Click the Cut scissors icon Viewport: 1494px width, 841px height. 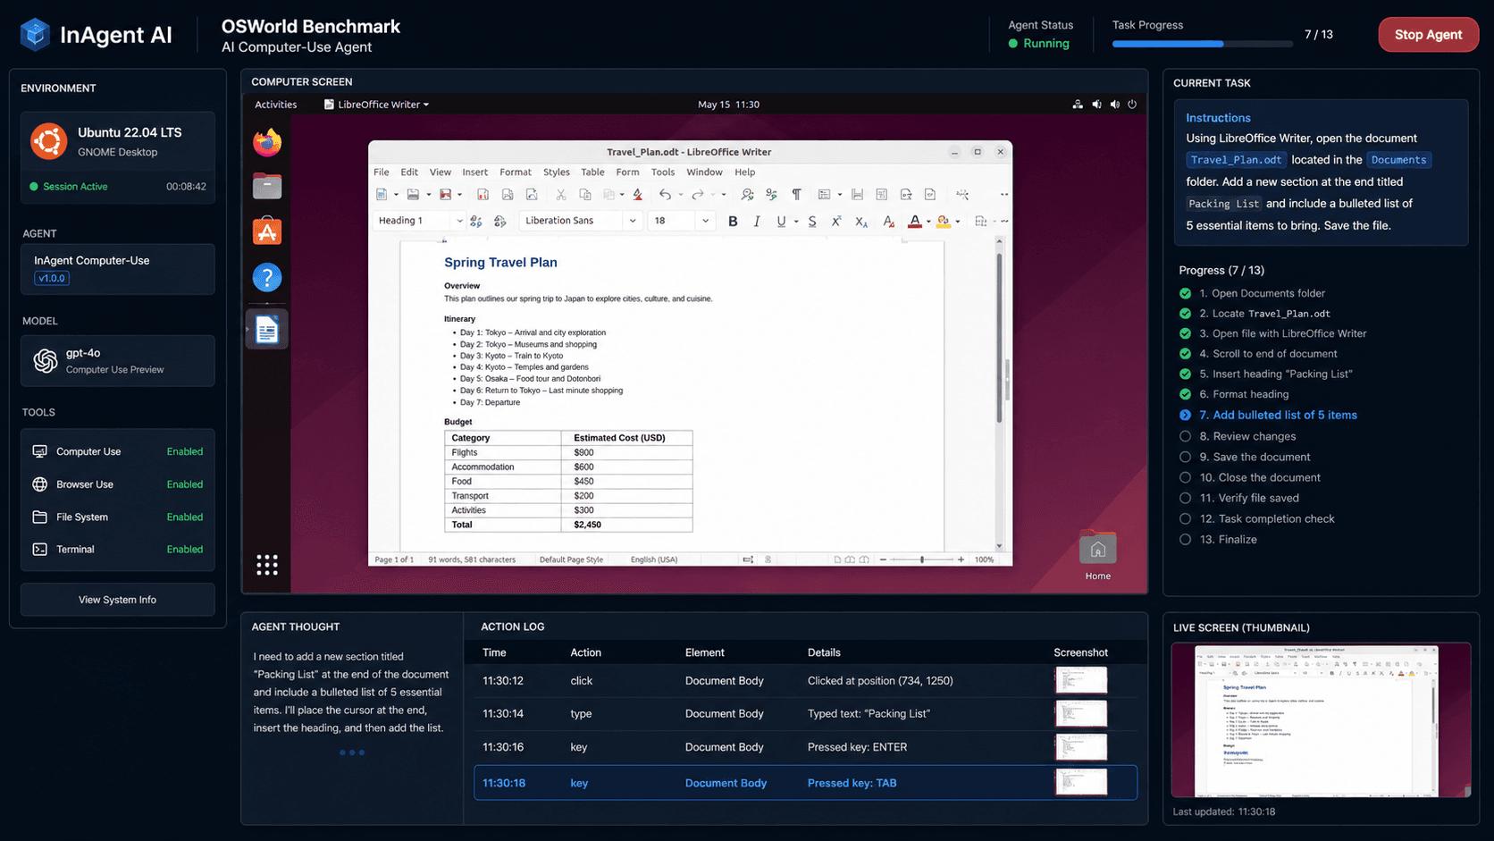point(561,194)
